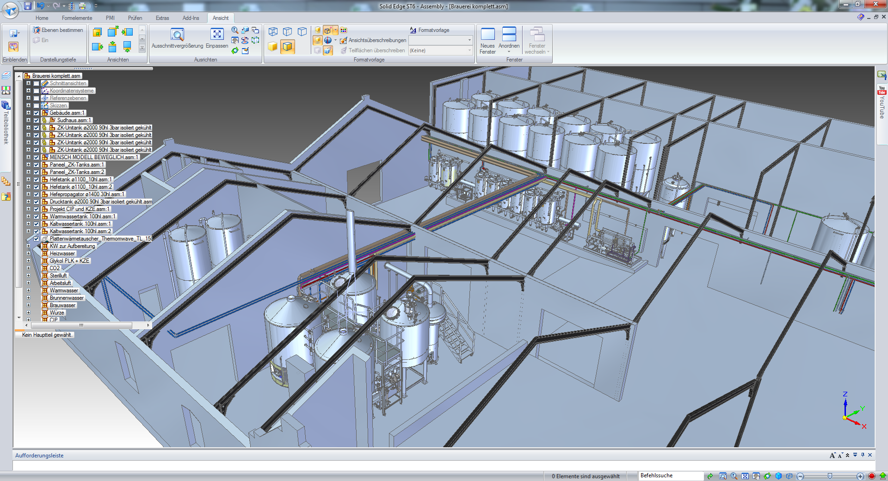Open the Anordnen dropdown arrow
The width and height of the screenshot is (888, 481).
tap(509, 51)
